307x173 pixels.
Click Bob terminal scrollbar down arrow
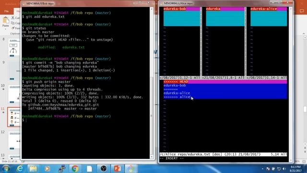152,157
